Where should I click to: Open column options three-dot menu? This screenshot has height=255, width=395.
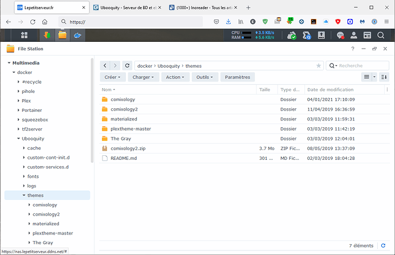point(387,89)
